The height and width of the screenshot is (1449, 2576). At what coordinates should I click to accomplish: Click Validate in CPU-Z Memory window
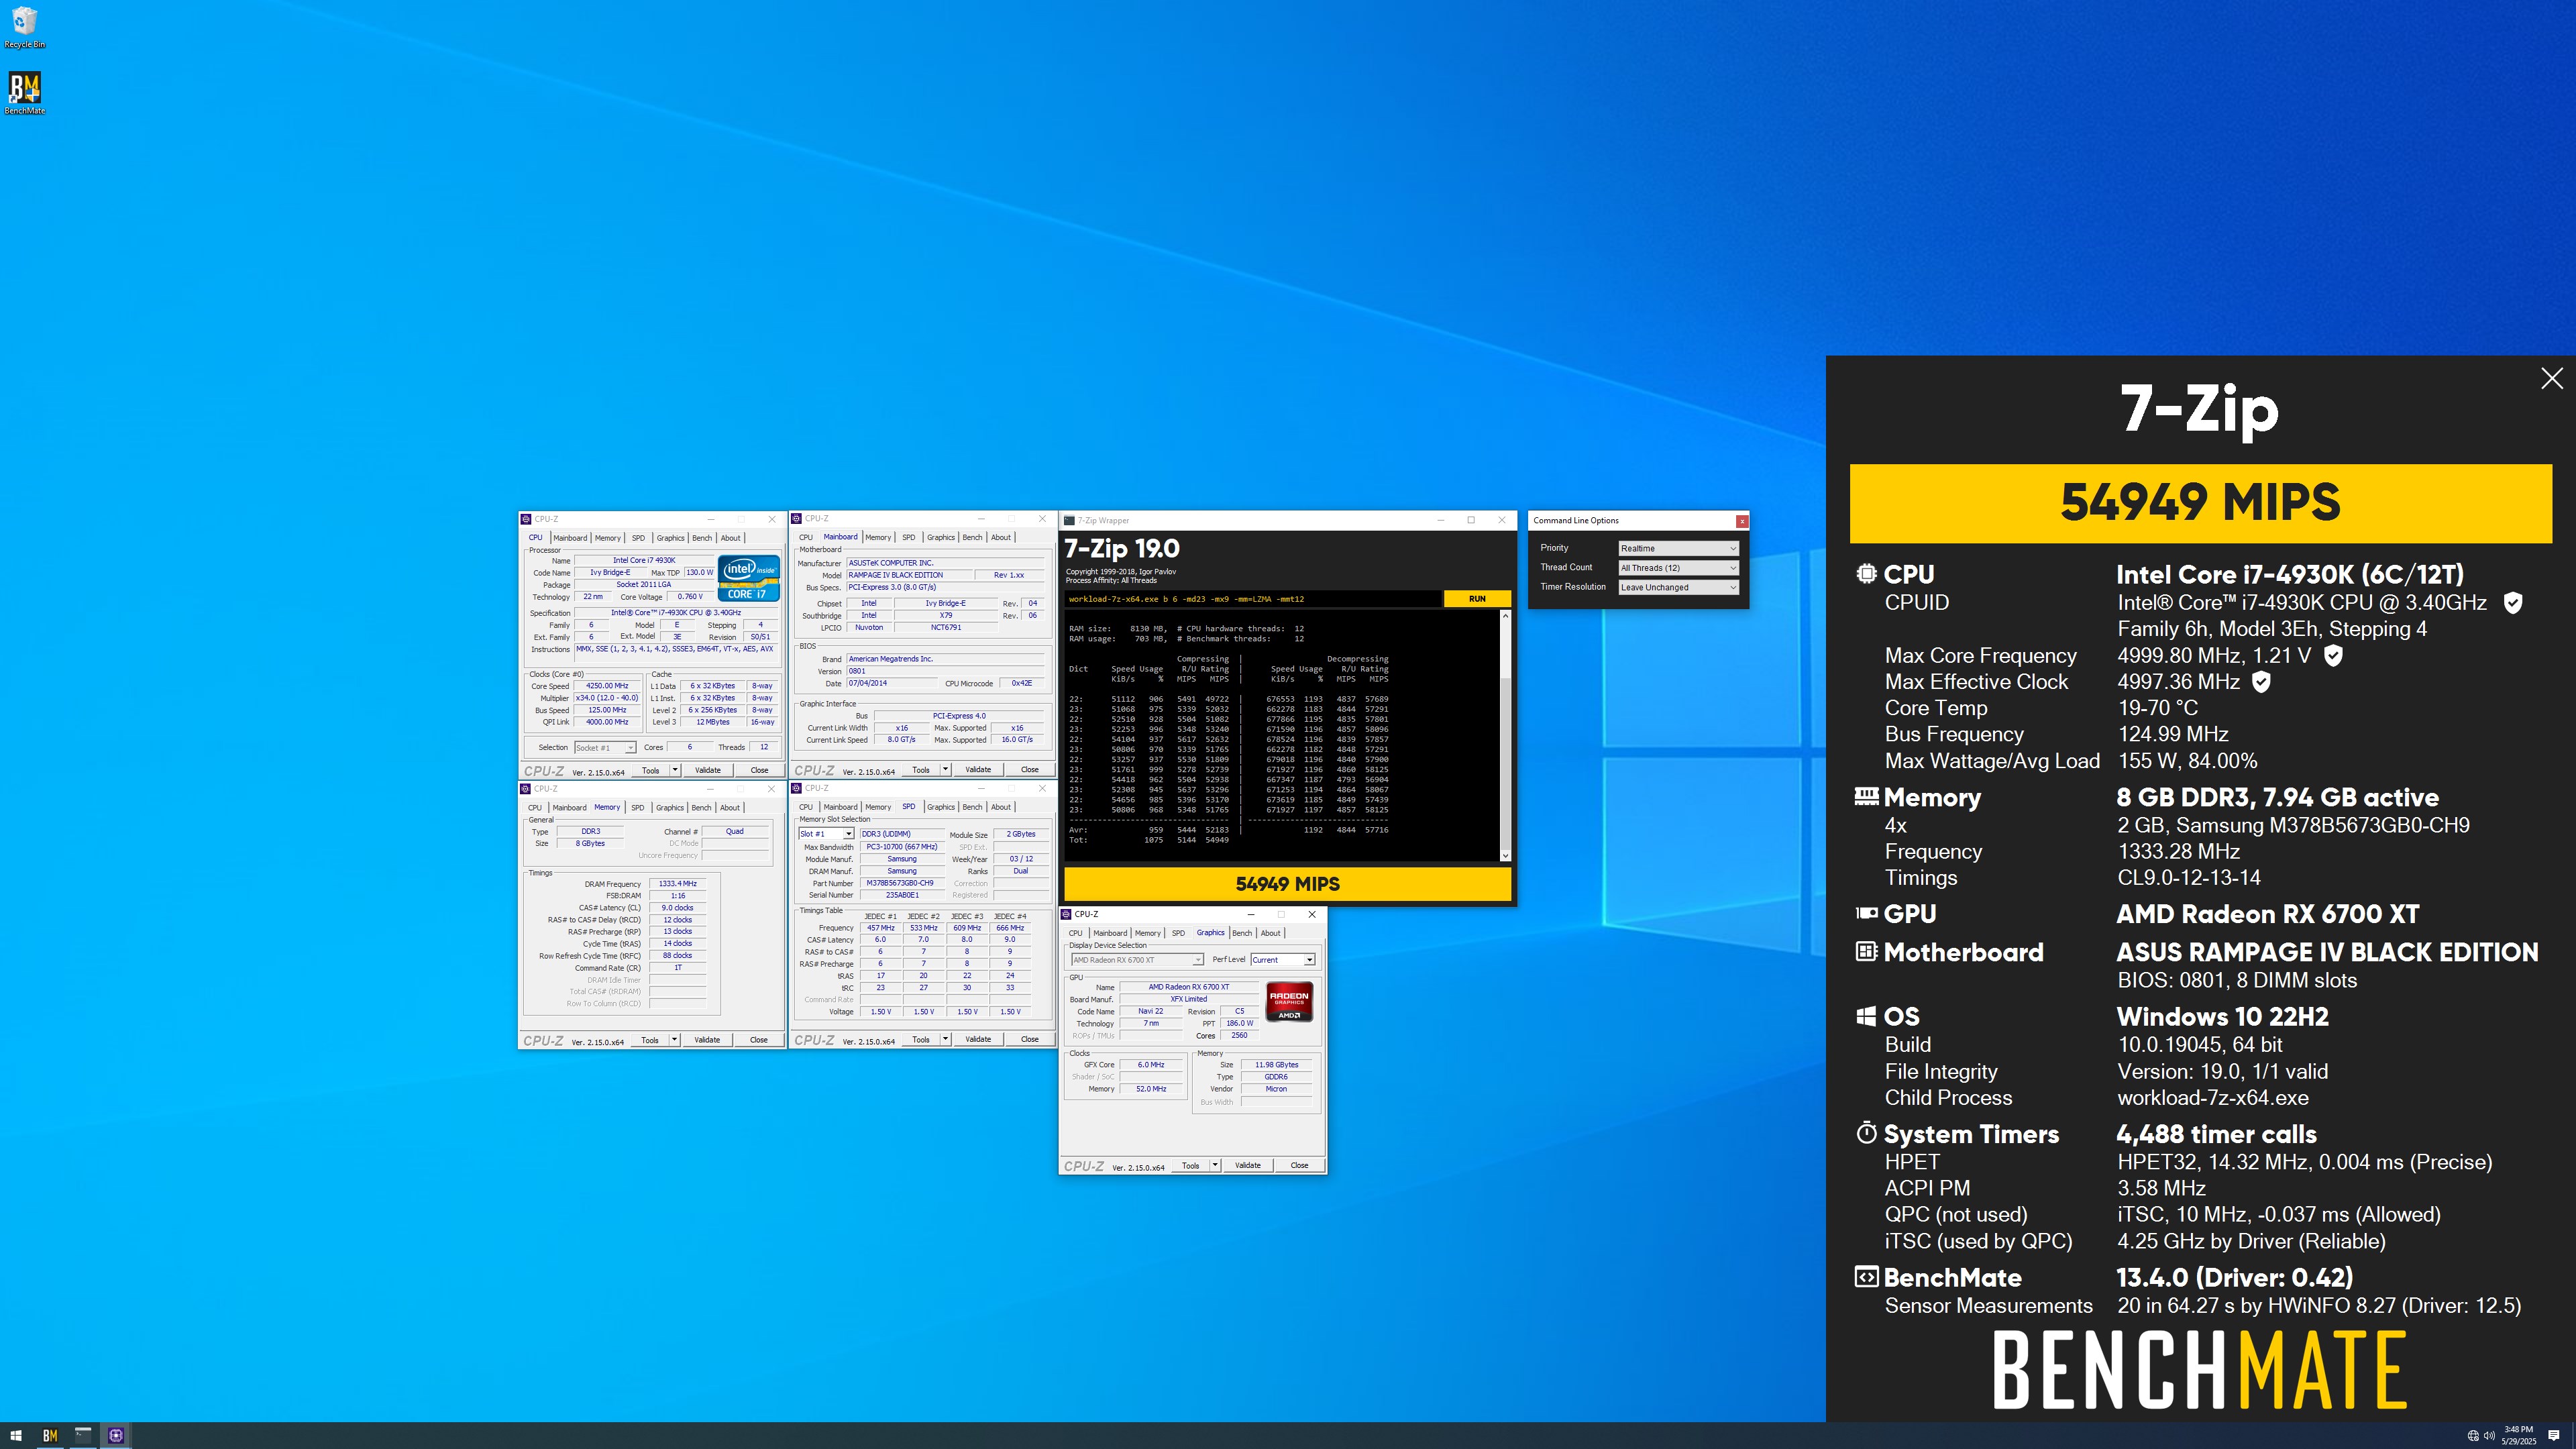click(x=707, y=1040)
